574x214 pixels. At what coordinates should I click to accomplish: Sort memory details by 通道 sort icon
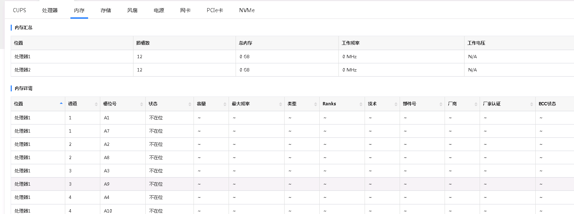(x=96, y=104)
